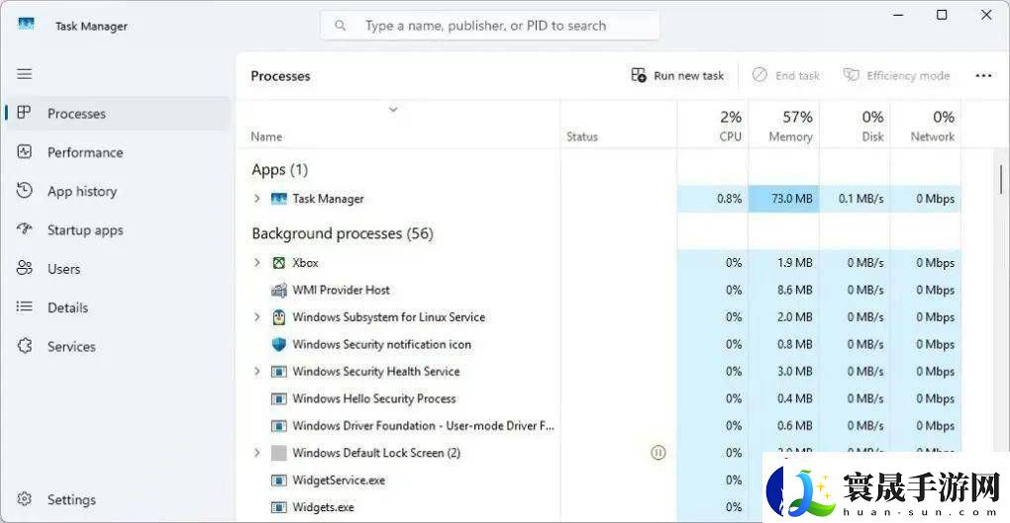Expand Windows Security Health Service row
The width and height of the screenshot is (1010, 523).
[x=256, y=372]
